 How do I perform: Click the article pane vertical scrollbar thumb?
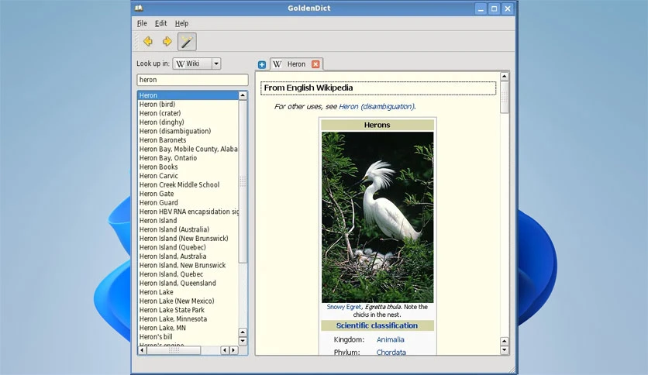(x=504, y=97)
